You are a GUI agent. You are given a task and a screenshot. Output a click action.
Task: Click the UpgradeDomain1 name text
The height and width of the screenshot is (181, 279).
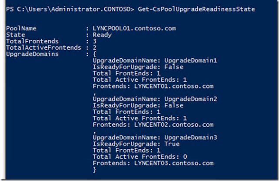191,60
